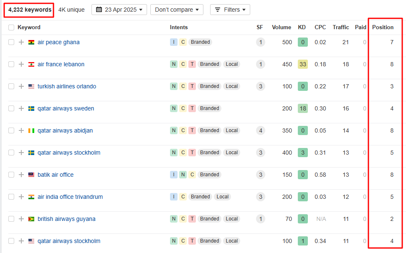Click the plus icon beside air peace ghana
The width and height of the screenshot is (406, 253).
coord(21,42)
